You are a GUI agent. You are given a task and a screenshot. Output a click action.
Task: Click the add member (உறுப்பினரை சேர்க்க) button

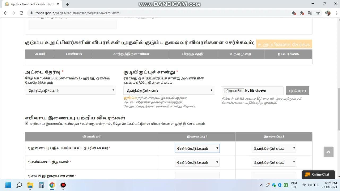pos(284,45)
